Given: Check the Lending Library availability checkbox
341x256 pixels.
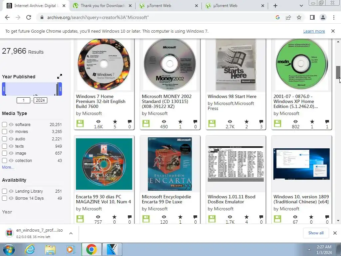Looking at the screenshot, I should (x=4, y=191).
